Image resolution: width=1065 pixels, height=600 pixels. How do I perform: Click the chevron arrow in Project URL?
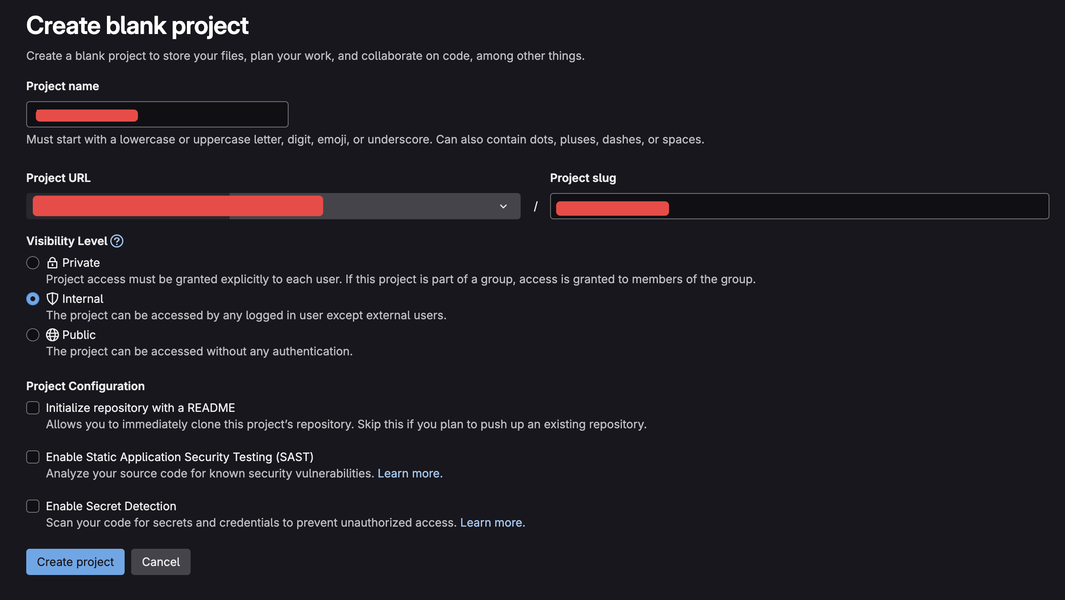tap(503, 206)
